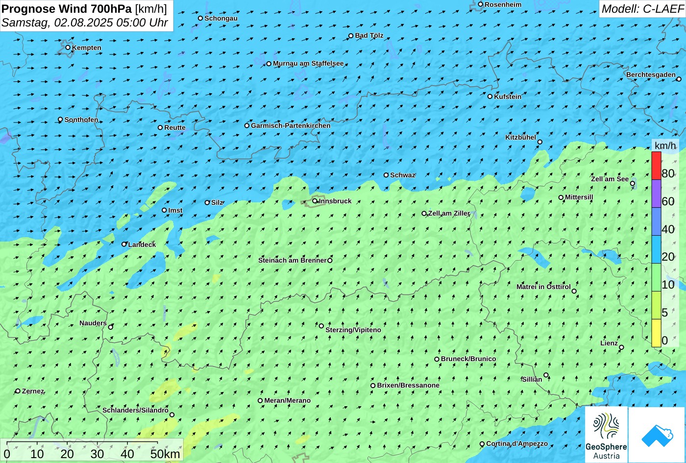Select the Landeck marker circle
686x463 pixels.
124,244
